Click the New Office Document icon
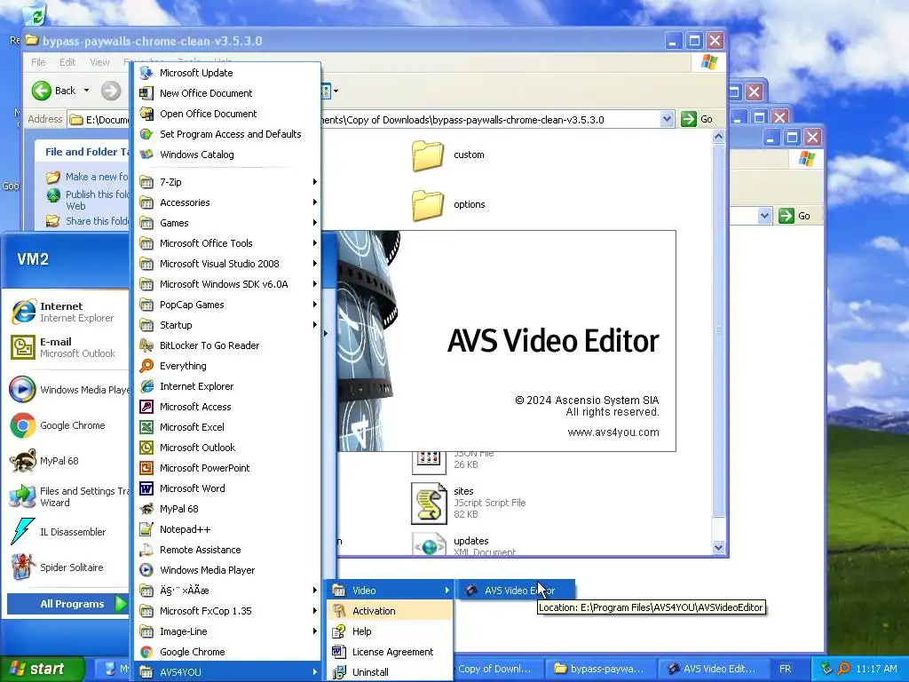909x682 pixels. [x=146, y=92]
